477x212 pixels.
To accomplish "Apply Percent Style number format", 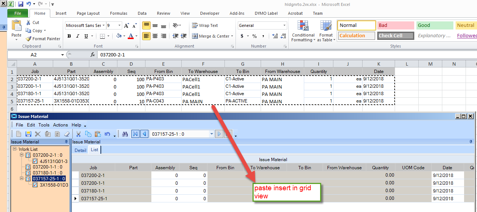I will click(x=254, y=36).
